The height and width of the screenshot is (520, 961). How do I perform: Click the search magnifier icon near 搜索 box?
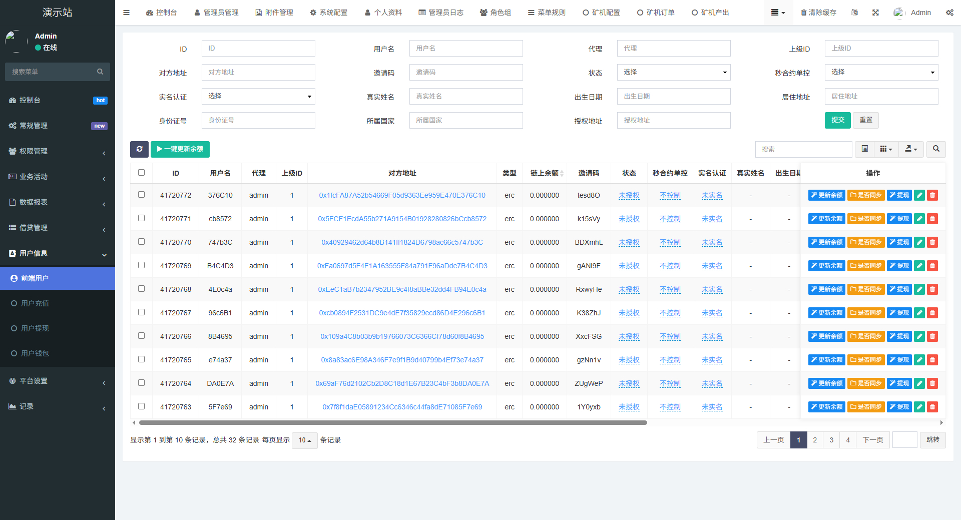[935, 149]
